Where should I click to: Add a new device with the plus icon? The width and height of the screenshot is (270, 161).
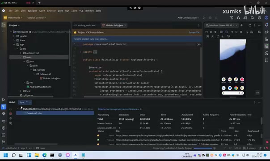tap(241, 25)
